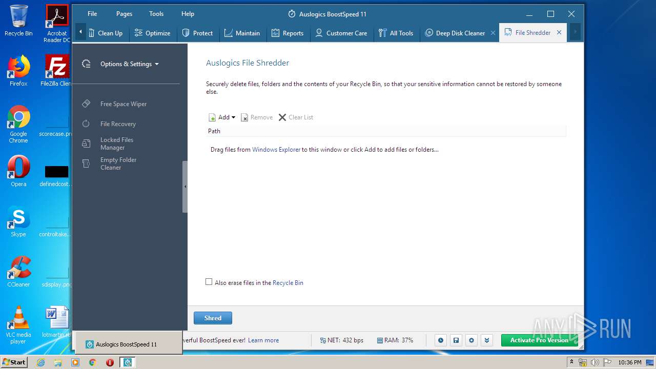Image resolution: width=656 pixels, height=369 pixels.
Task: Open the Reports tab
Action: (x=288, y=33)
